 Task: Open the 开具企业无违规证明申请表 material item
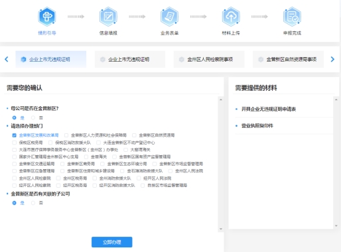[x=269, y=109]
